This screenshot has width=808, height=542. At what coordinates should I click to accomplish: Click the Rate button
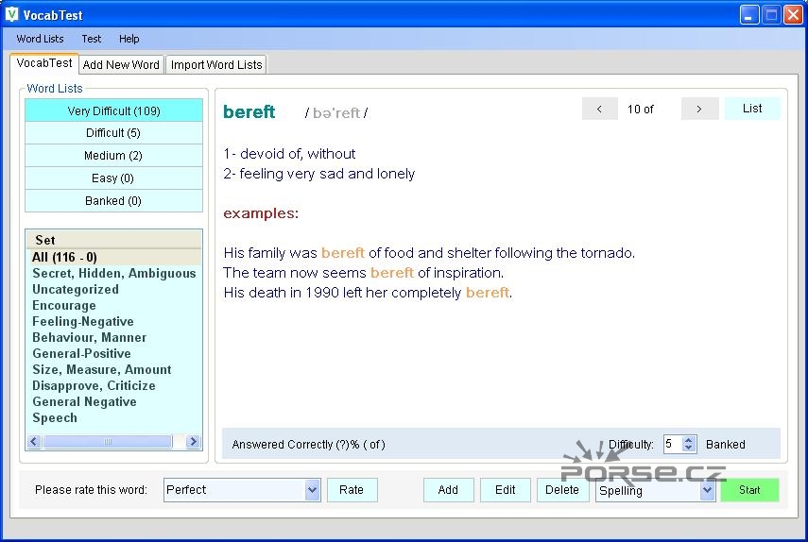click(x=352, y=490)
